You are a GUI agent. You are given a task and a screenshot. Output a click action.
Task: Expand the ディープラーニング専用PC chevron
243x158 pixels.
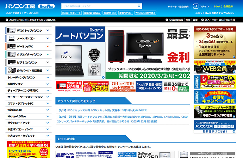coord(48,91)
